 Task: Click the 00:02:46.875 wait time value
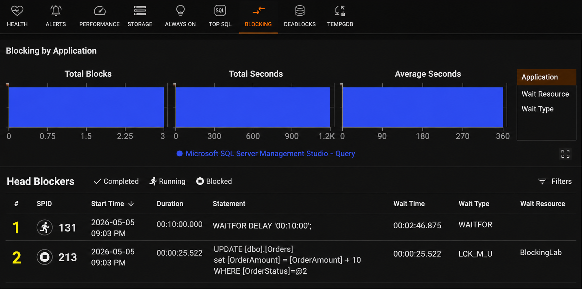pyautogui.click(x=417, y=225)
